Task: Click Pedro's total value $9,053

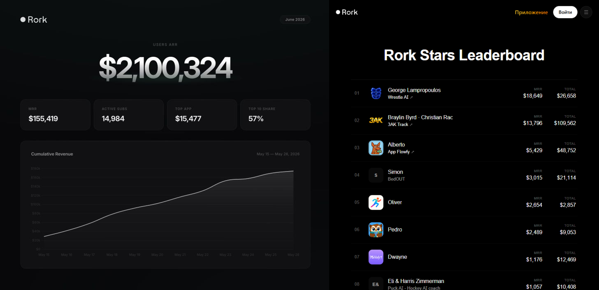Action: (568, 232)
